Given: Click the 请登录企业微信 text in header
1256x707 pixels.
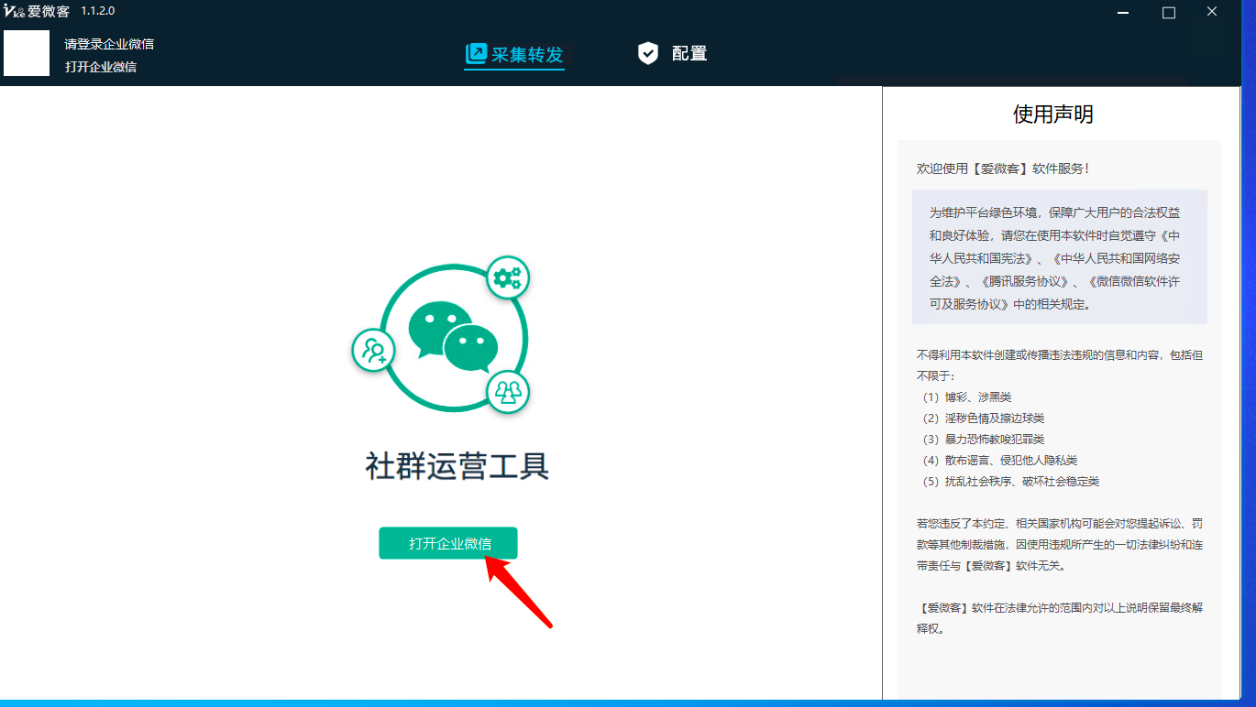Looking at the screenshot, I should coord(109,44).
